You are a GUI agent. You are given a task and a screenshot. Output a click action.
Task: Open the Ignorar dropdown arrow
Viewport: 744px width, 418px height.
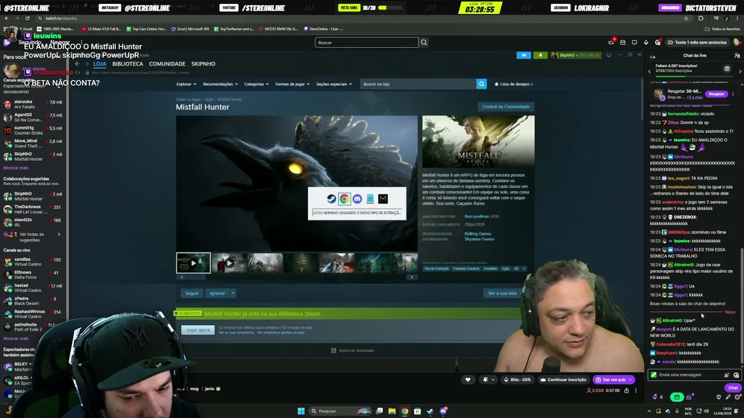point(233,293)
